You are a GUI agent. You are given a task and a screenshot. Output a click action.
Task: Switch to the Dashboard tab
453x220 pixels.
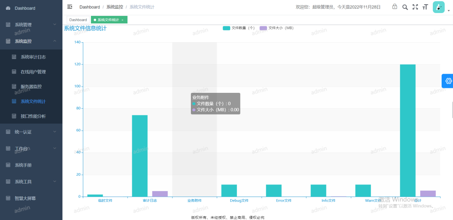(x=78, y=20)
